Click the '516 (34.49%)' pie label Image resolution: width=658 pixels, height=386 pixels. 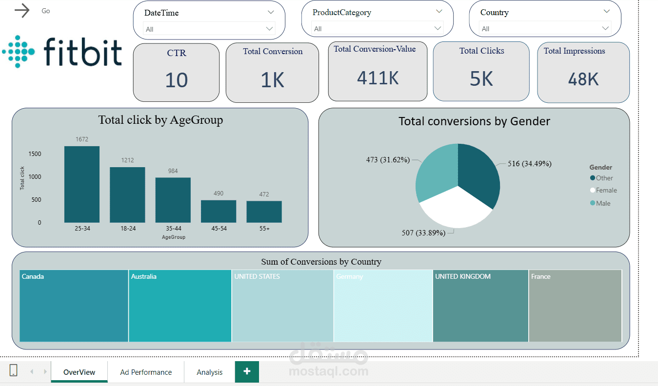click(x=530, y=164)
